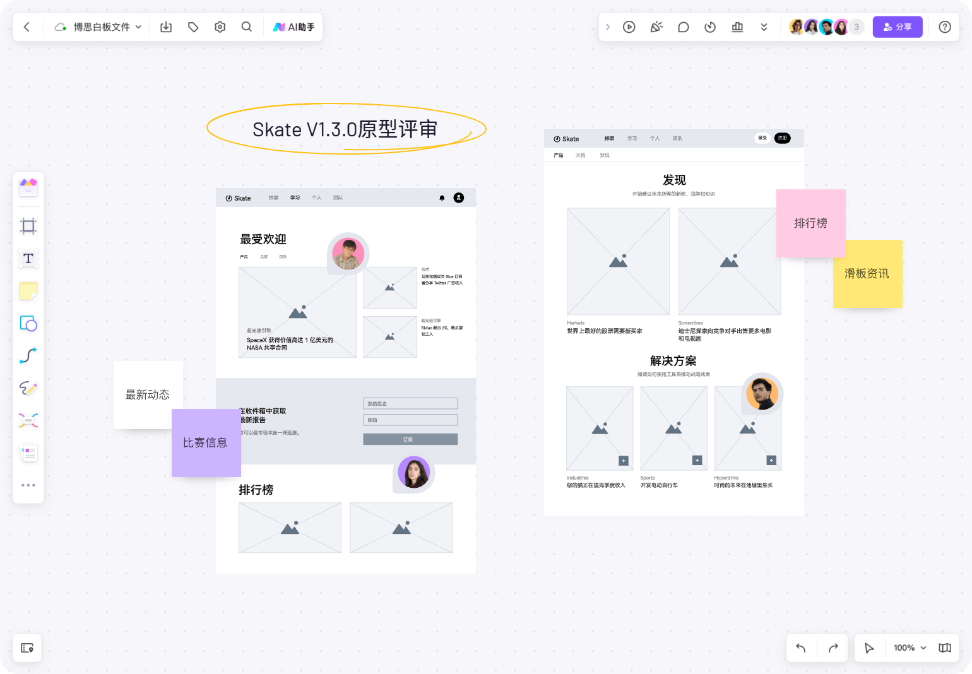Choose the connector line tool
The width and height of the screenshot is (972, 674).
pyautogui.click(x=28, y=356)
